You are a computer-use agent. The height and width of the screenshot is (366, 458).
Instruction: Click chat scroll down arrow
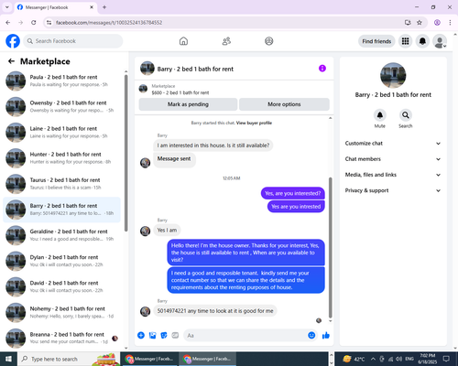click(330, 321)
